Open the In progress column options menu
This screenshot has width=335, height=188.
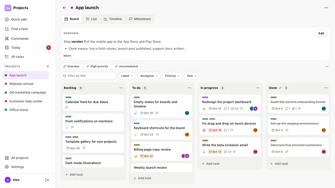(258, 88)
